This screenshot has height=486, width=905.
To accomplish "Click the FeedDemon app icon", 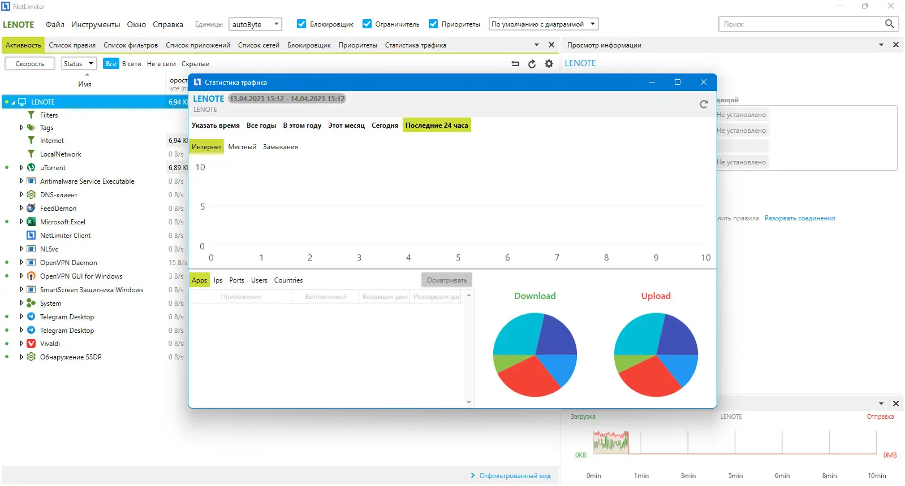I will tap(31, 209).
